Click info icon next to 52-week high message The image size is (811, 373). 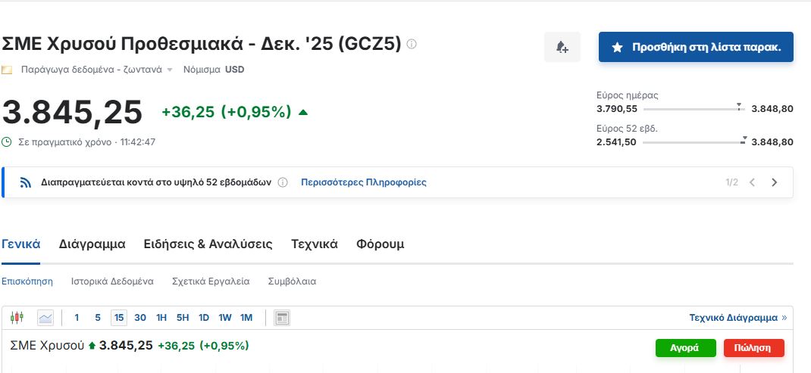[283, 182]
